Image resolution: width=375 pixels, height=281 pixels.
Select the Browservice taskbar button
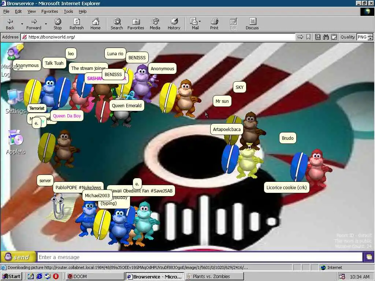[x=155, y=277]
